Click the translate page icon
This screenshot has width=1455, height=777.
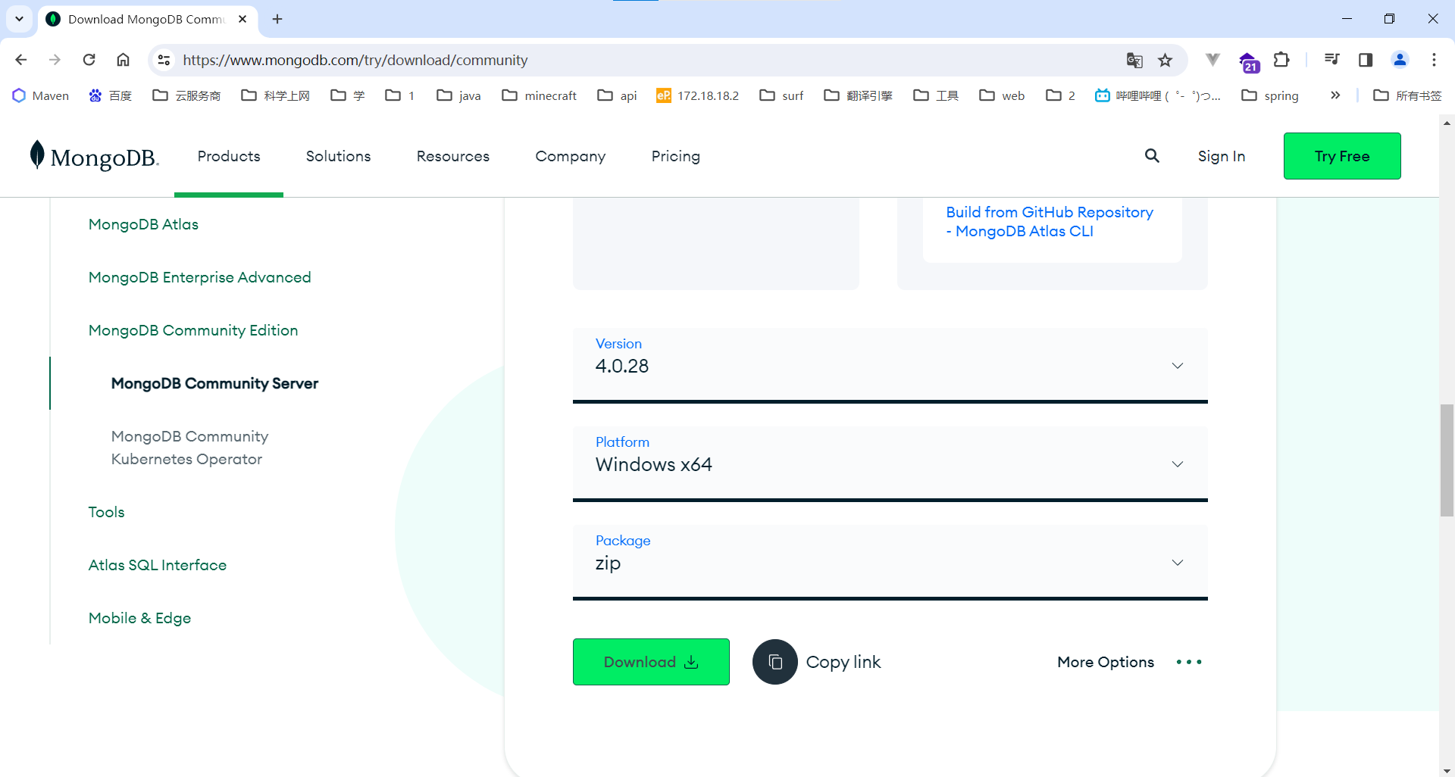click(x=1134, y=60)
